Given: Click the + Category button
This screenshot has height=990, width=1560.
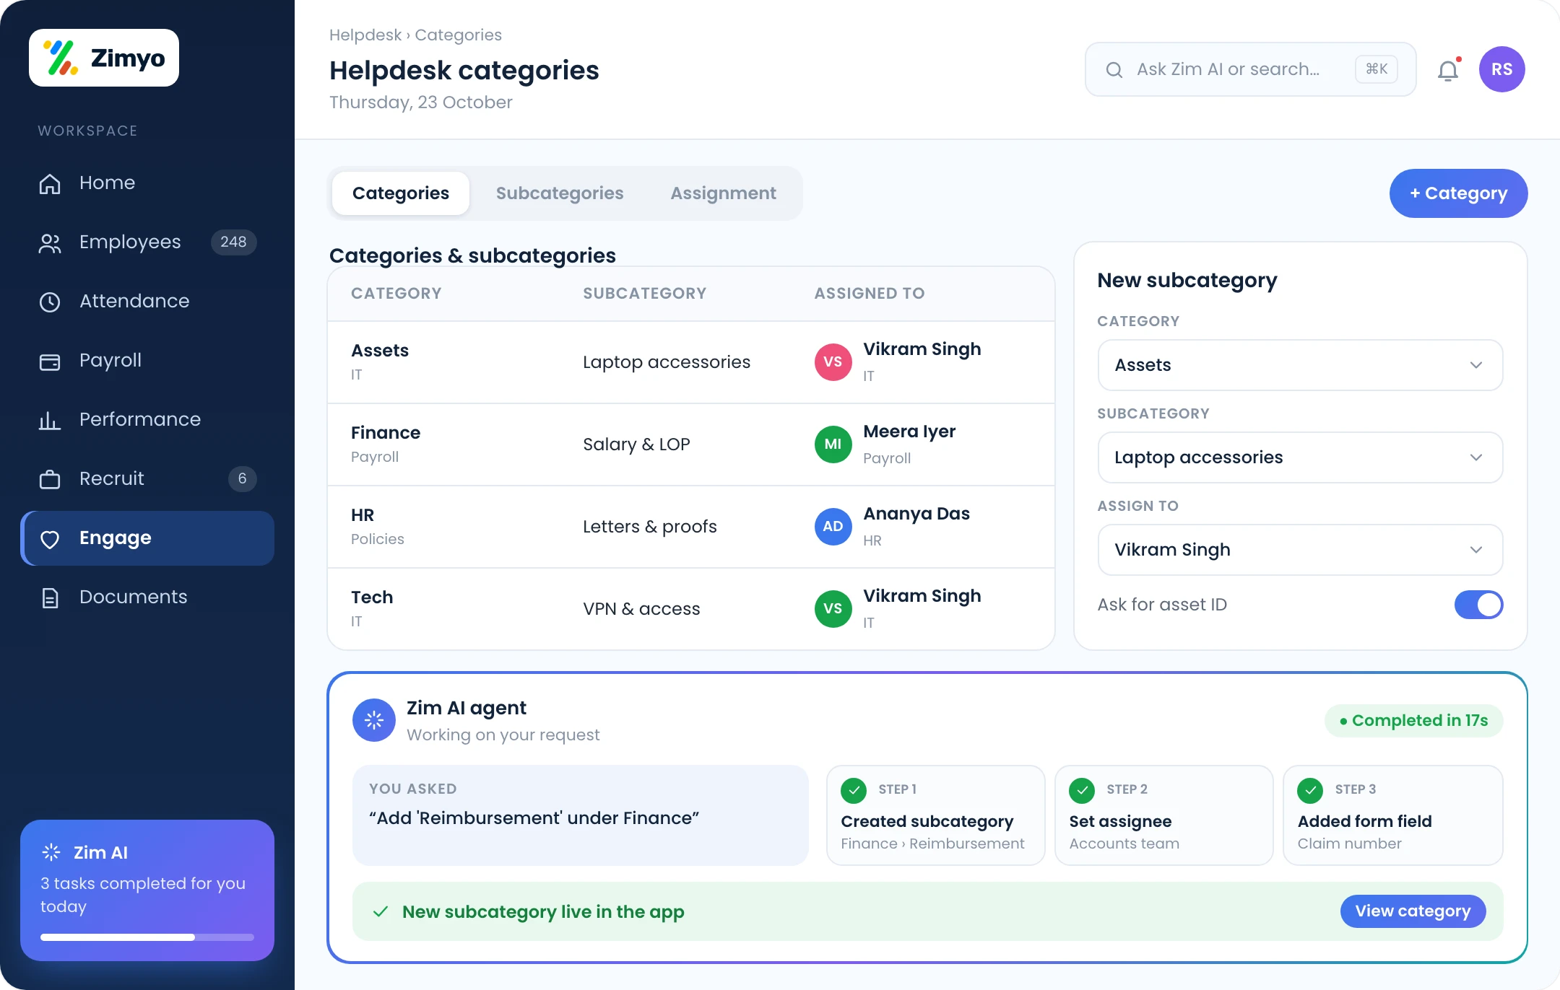Looking at the screenshot, I should tap(1458, 193).
